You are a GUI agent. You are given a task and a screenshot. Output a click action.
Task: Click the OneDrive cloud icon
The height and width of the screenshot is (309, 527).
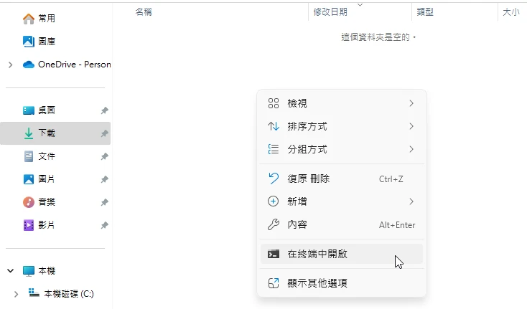[x=29, y=65]
